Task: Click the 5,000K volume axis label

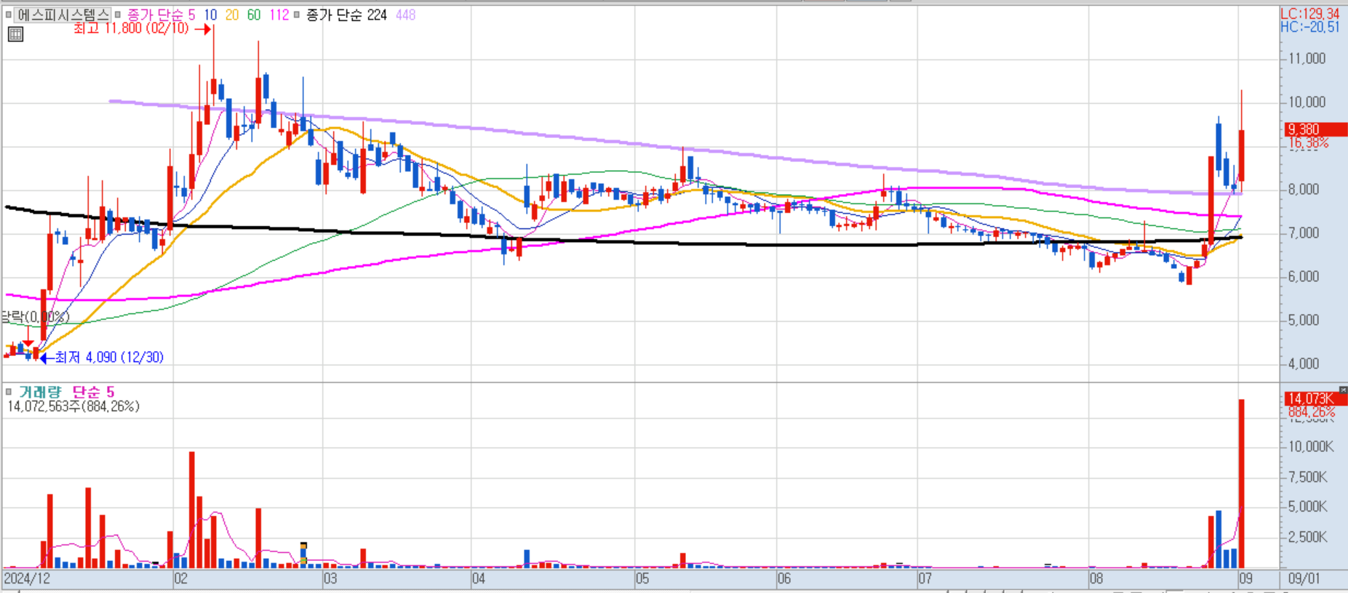Action: click(1307, 507)
